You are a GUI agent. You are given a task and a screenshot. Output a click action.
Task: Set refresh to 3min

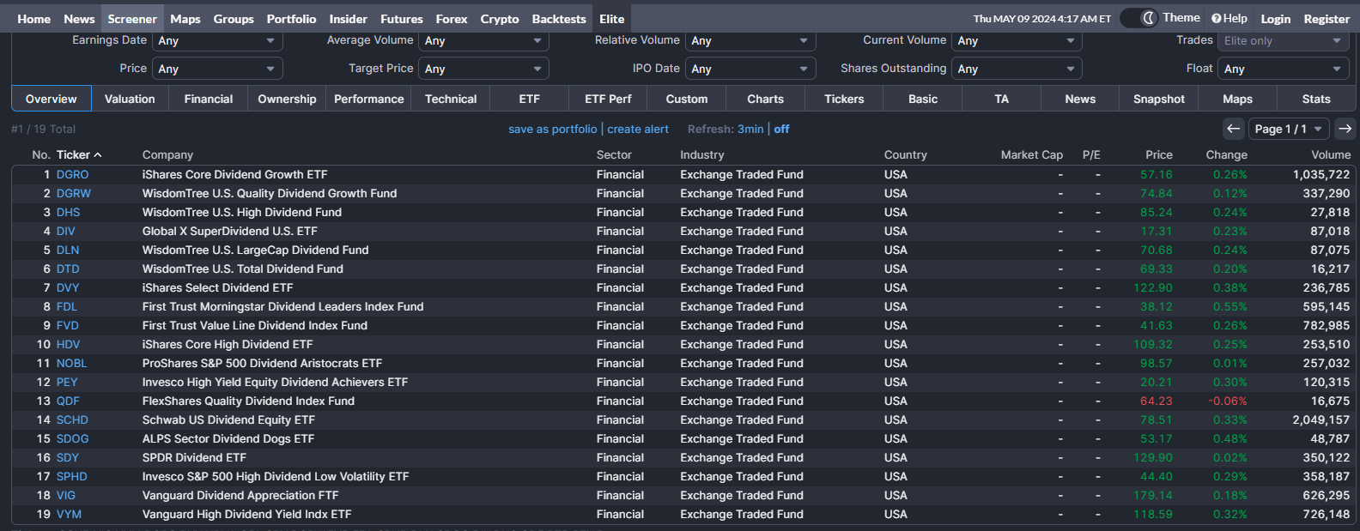click(750, 129)
